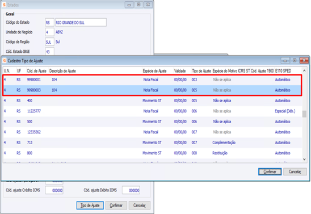Image resolution: width=311 pixels, height=214 pixels.
Task: Select row with code 11225777
Action: (152, 111)
